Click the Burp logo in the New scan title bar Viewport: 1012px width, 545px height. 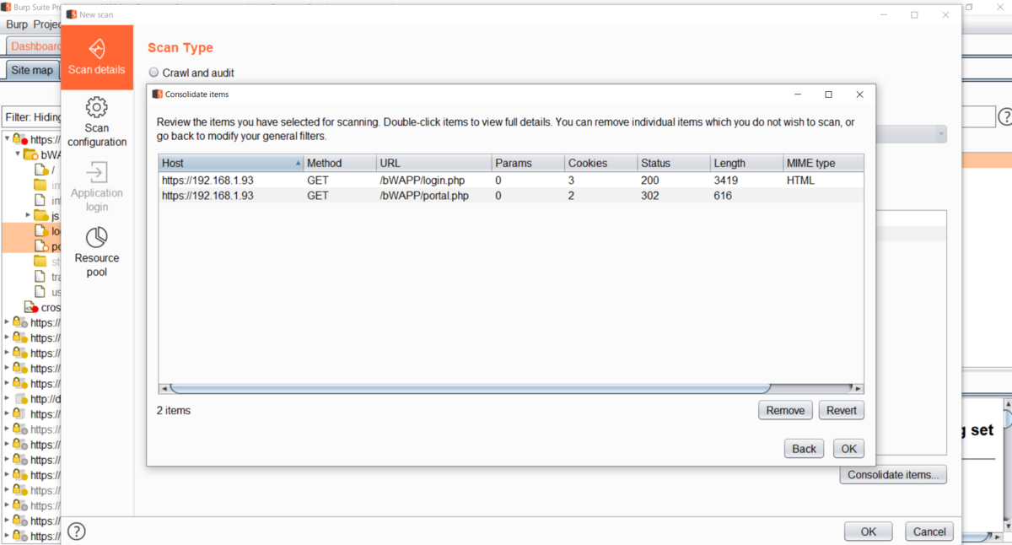pyautogui.click(x=71, y=14)
